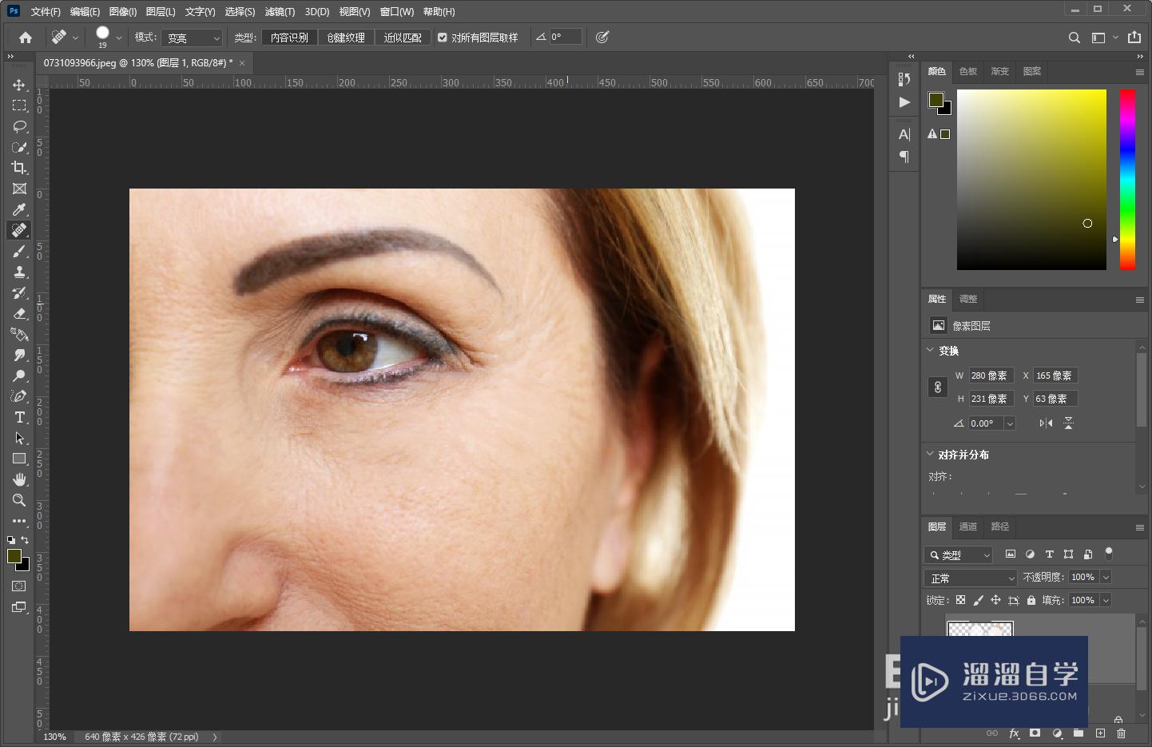This screenshot has width=1152, height=747.
Task: Toggle the sample all layers checkbox
Action: click(442, 38)
